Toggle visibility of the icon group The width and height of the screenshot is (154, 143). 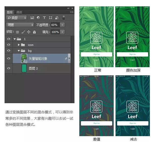pyautogui.click(x=9, y=45)
